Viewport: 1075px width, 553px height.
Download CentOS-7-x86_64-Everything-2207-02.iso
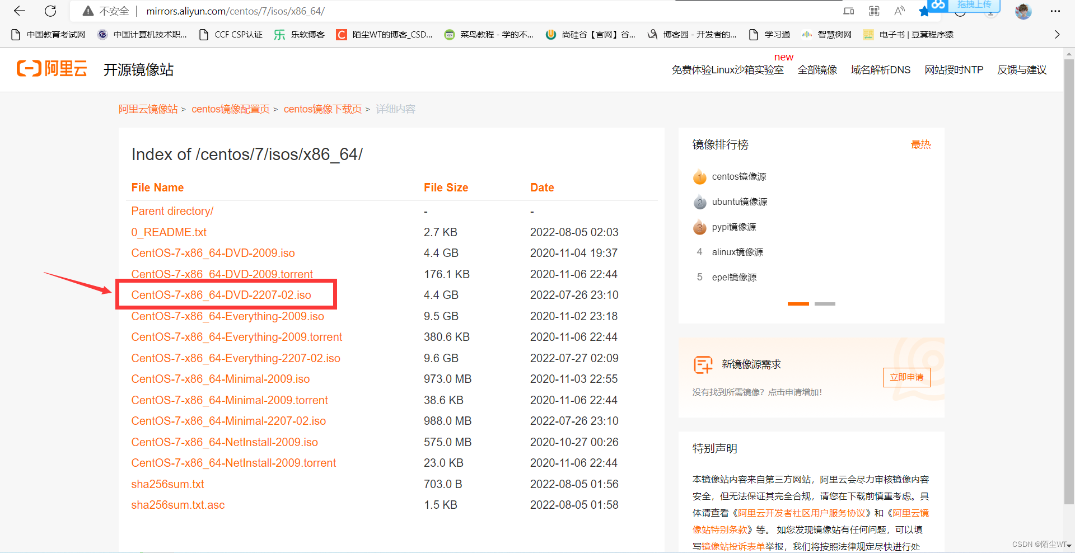(236, 358)
